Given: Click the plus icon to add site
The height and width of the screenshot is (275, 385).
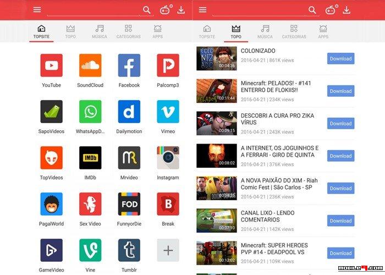Looking at the screenshot, I should tap(168, 250).
